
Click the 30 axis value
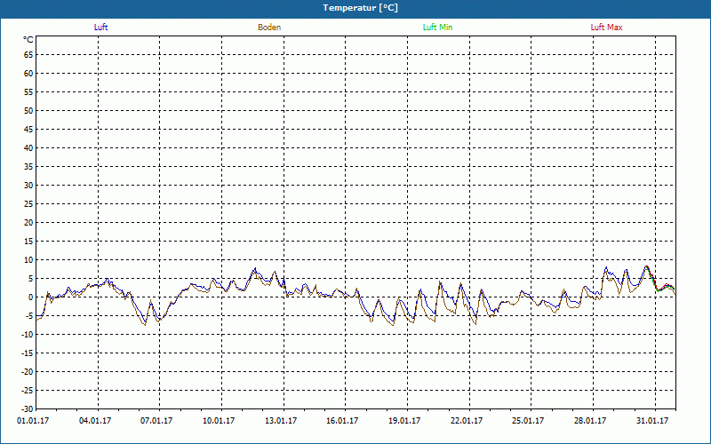pyautogui.click(x=28, y=186)
